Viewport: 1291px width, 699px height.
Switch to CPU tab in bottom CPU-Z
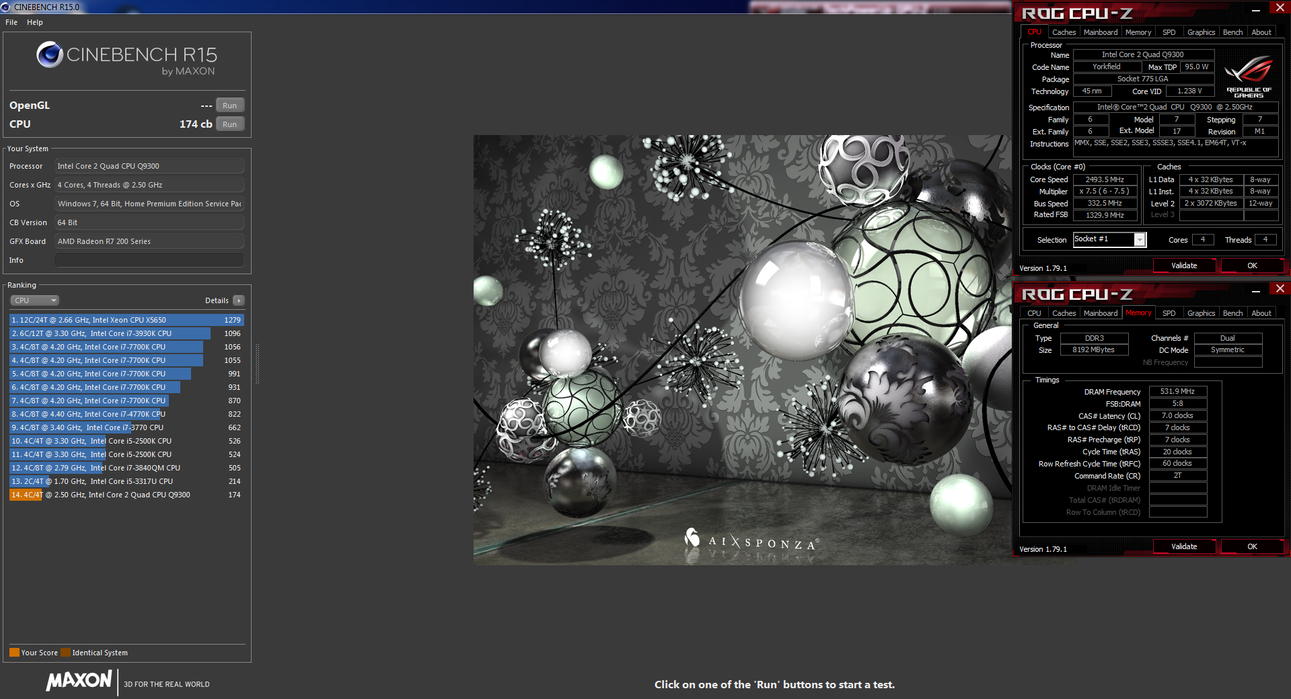click(x=1034, y=313)
